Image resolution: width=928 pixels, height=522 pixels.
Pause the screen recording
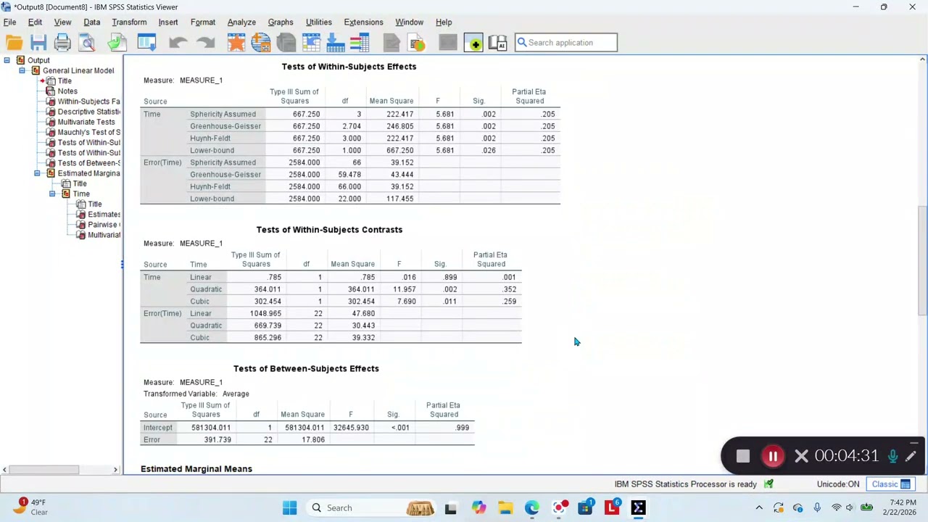pyautogui.click(x=773, y=456)
